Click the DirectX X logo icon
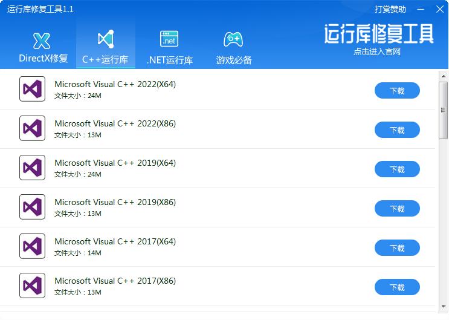The height and width of the screenshot is (320, 449). click(x=42, y=41)
